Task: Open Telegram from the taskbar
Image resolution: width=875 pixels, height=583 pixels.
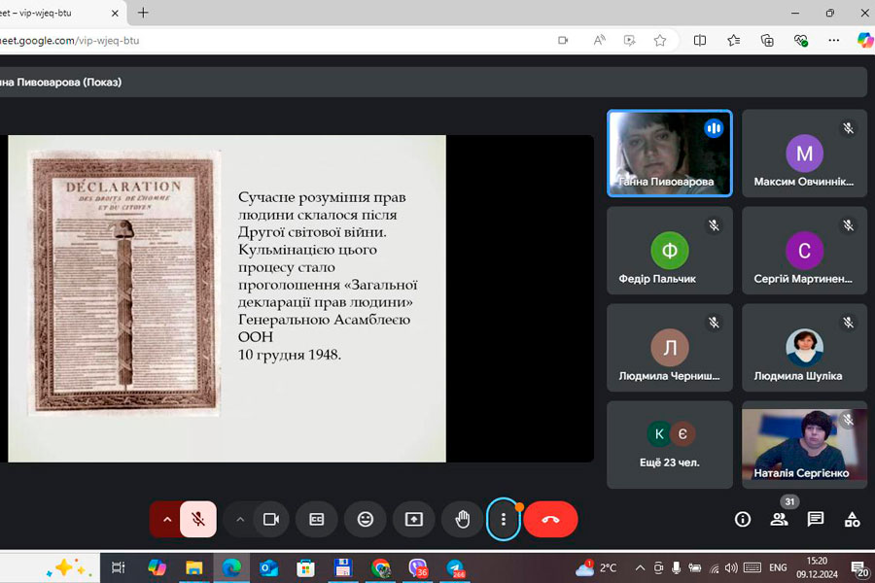Action: tap(455, 567)
